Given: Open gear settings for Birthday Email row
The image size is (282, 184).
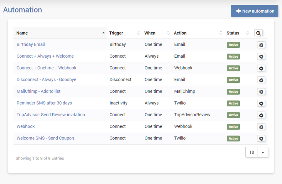Looking at the screenshot, I should 261,45.
